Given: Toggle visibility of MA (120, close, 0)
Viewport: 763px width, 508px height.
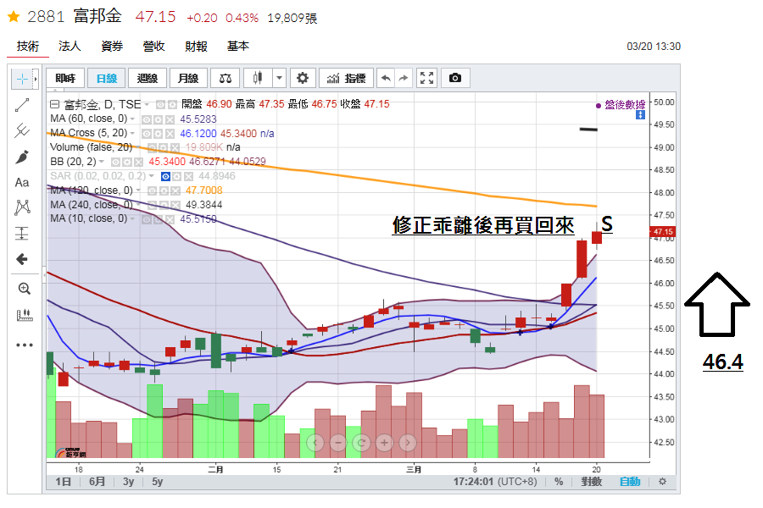Looking at the screenshot, I should (153, 191).
